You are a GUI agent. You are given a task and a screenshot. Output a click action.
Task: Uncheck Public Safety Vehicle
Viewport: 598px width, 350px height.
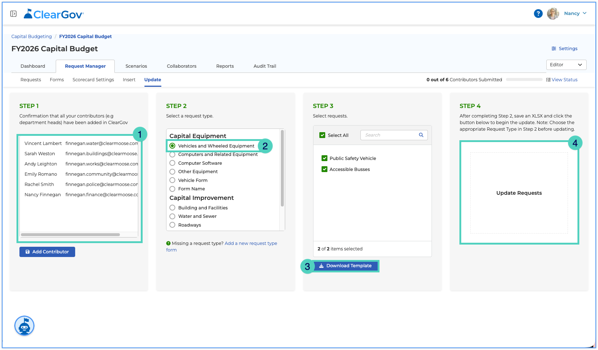click(324, 158)
